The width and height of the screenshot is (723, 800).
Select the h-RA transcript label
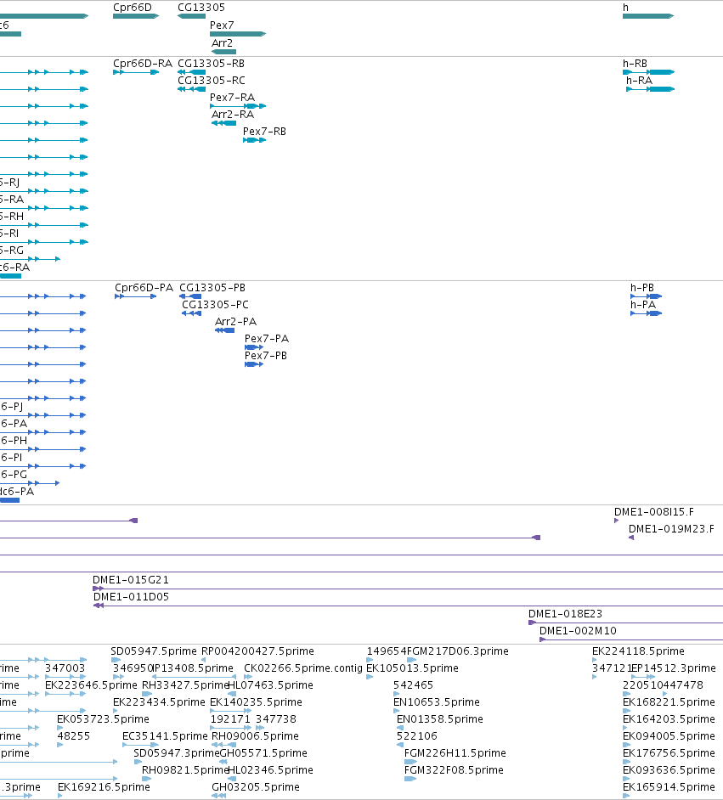click(640, 80)
